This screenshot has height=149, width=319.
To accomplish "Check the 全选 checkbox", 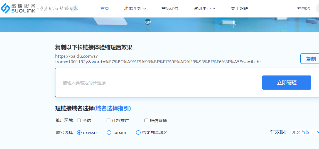I will (79, 120).
